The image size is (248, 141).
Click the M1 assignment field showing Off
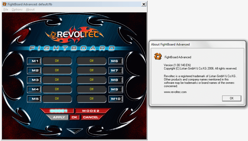coord(57,61)
